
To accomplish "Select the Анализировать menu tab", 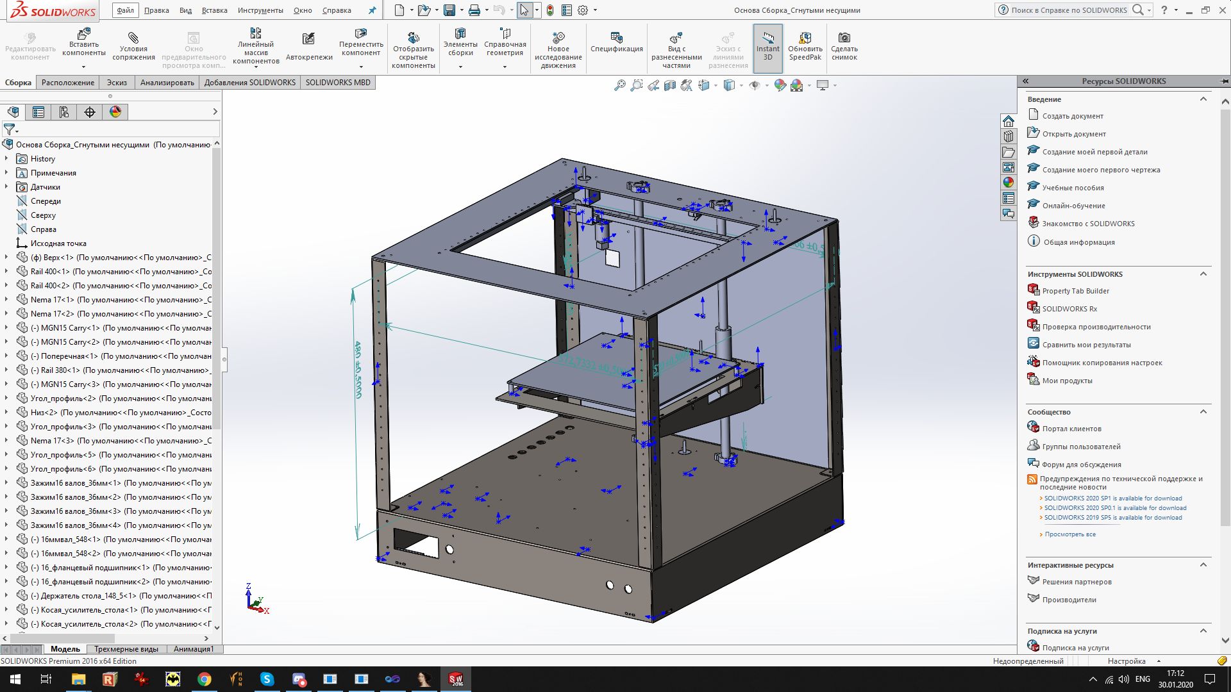I will click(x=167, y=82).
